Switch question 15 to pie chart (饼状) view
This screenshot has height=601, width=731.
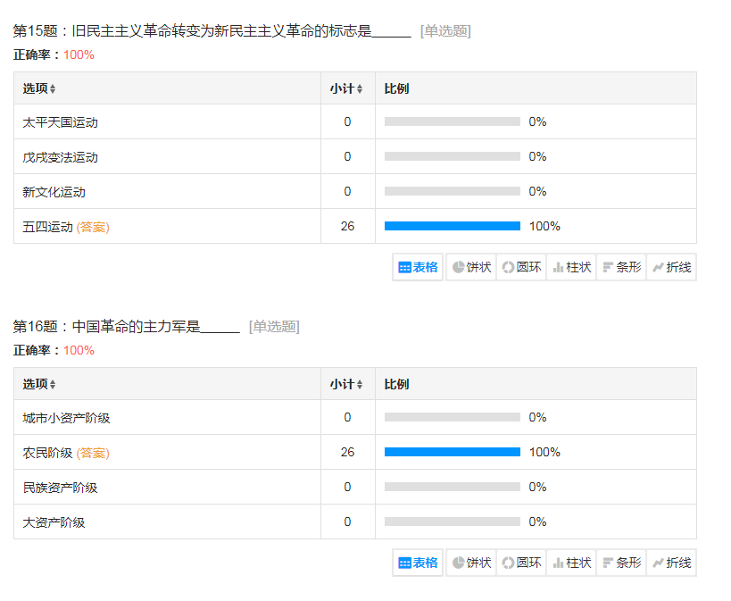click(x=471, y=267)
